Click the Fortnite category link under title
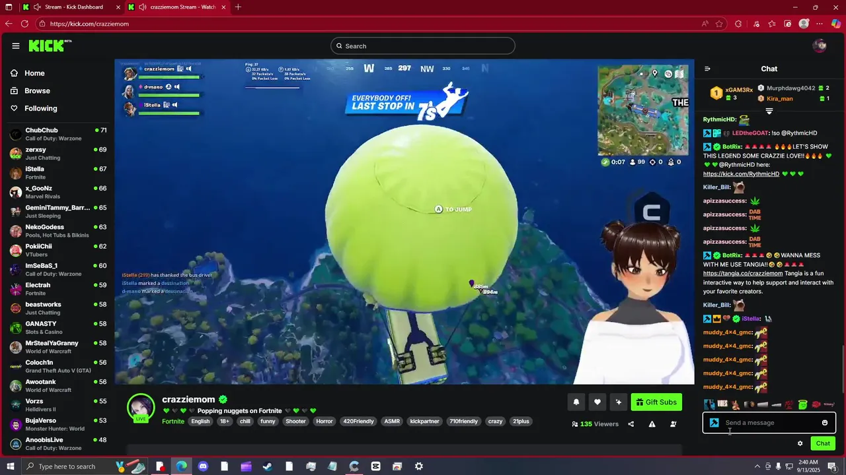This screenshot has height=475, width=846. click(x=173, y=422)
